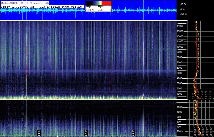
Task: Click the red end of the dB color scale
Action: point(106,3)
